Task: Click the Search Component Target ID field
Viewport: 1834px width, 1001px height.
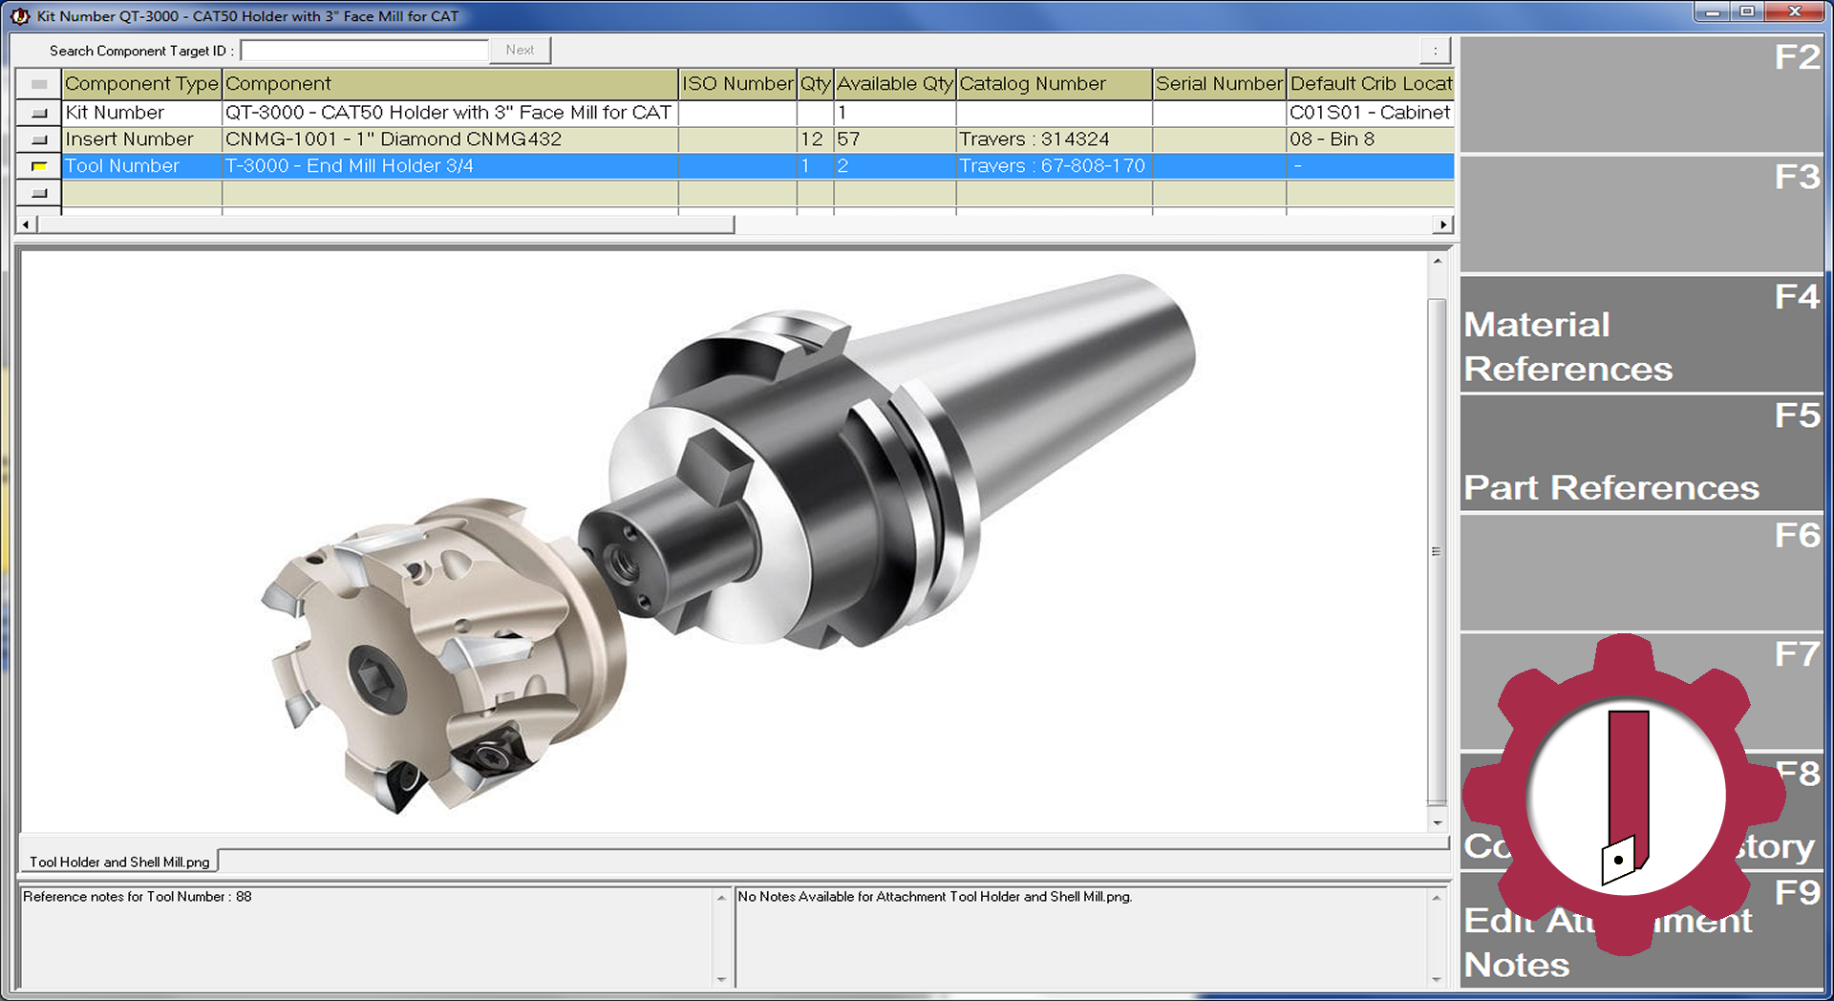Action: pyautogui.click(x=364, y=51)
